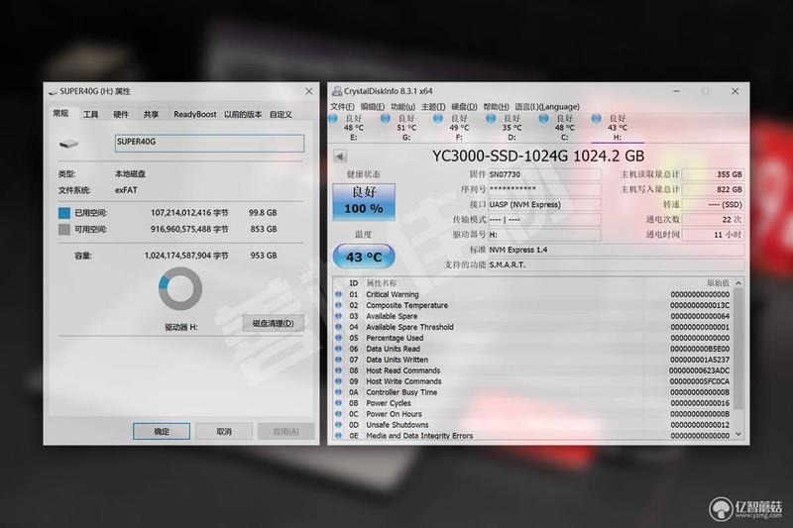The width and height of the screenshot is (793, 528).
Task: Click interface field UASP (NVM Express)
Action: 544,205
